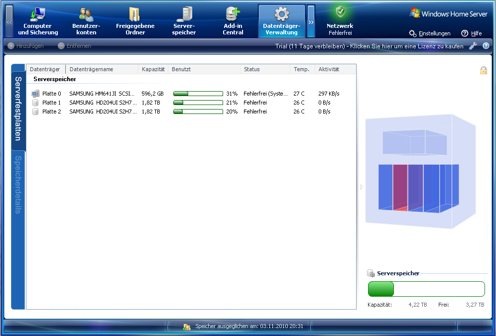Click the blue help question icon
The image size is (496, 336).
click(x=486, y=46)
